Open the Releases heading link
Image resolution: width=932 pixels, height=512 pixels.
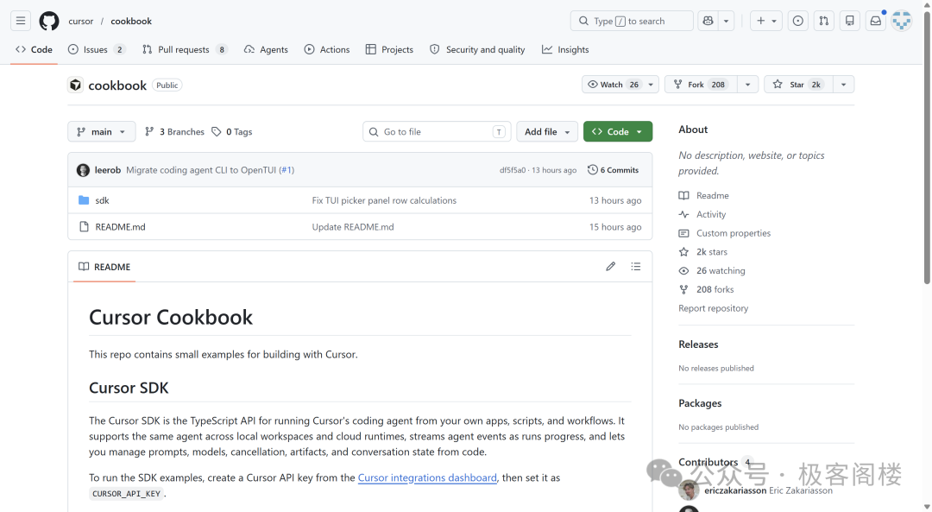pos(698,344)
